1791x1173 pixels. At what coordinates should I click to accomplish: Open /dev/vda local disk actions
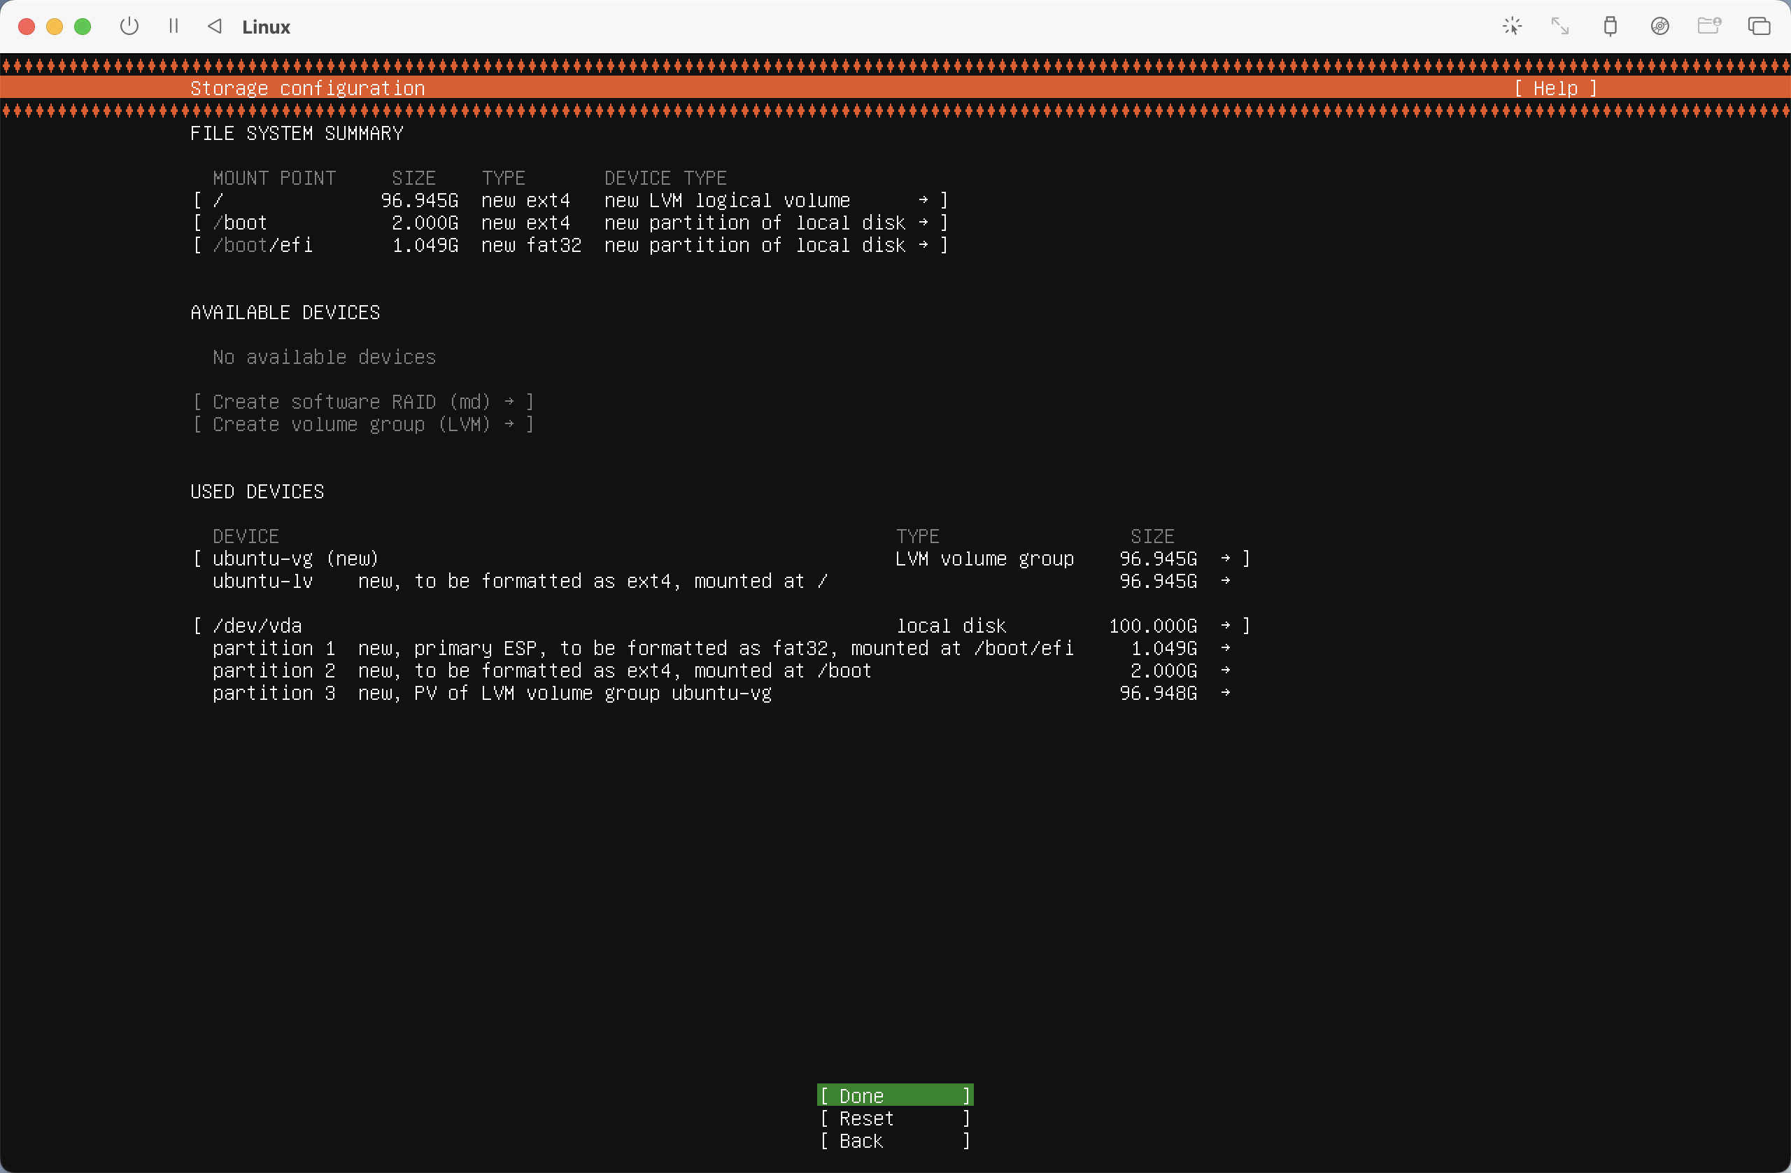[x=721, y=626]
